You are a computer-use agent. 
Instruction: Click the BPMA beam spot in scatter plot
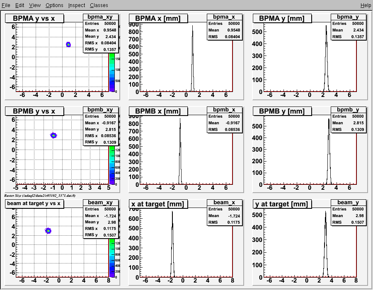coord(68,44)
